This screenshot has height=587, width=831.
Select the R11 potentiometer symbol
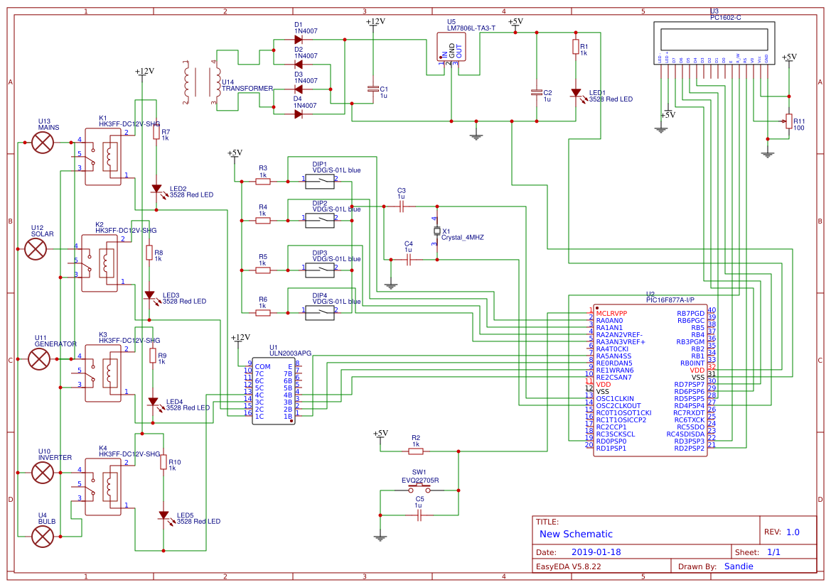coord(788,121)
